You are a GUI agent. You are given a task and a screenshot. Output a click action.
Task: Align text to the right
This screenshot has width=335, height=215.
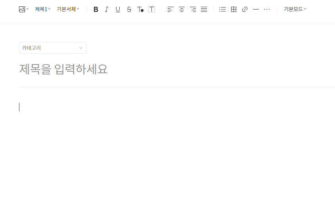coord(193,10)
